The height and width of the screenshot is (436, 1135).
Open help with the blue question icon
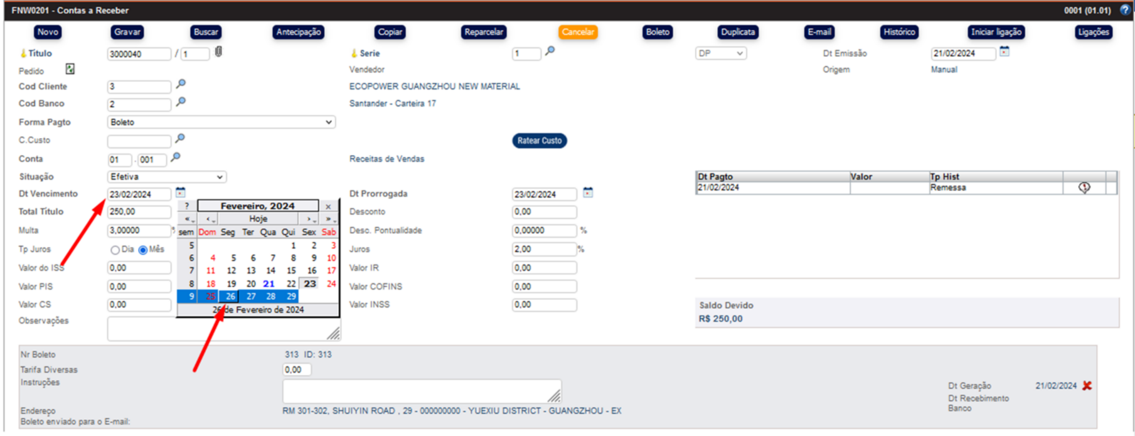point(1125,10)
